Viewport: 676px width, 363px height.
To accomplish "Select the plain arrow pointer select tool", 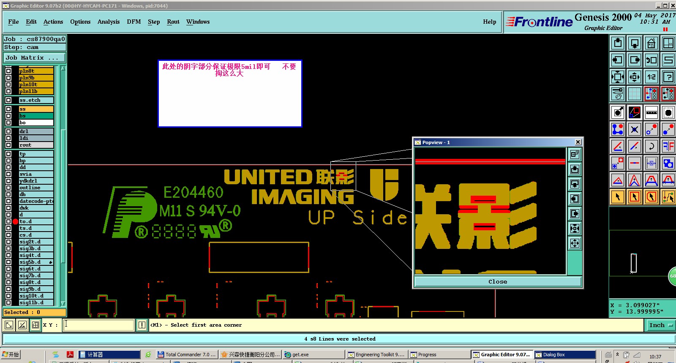I will [618, 197].
